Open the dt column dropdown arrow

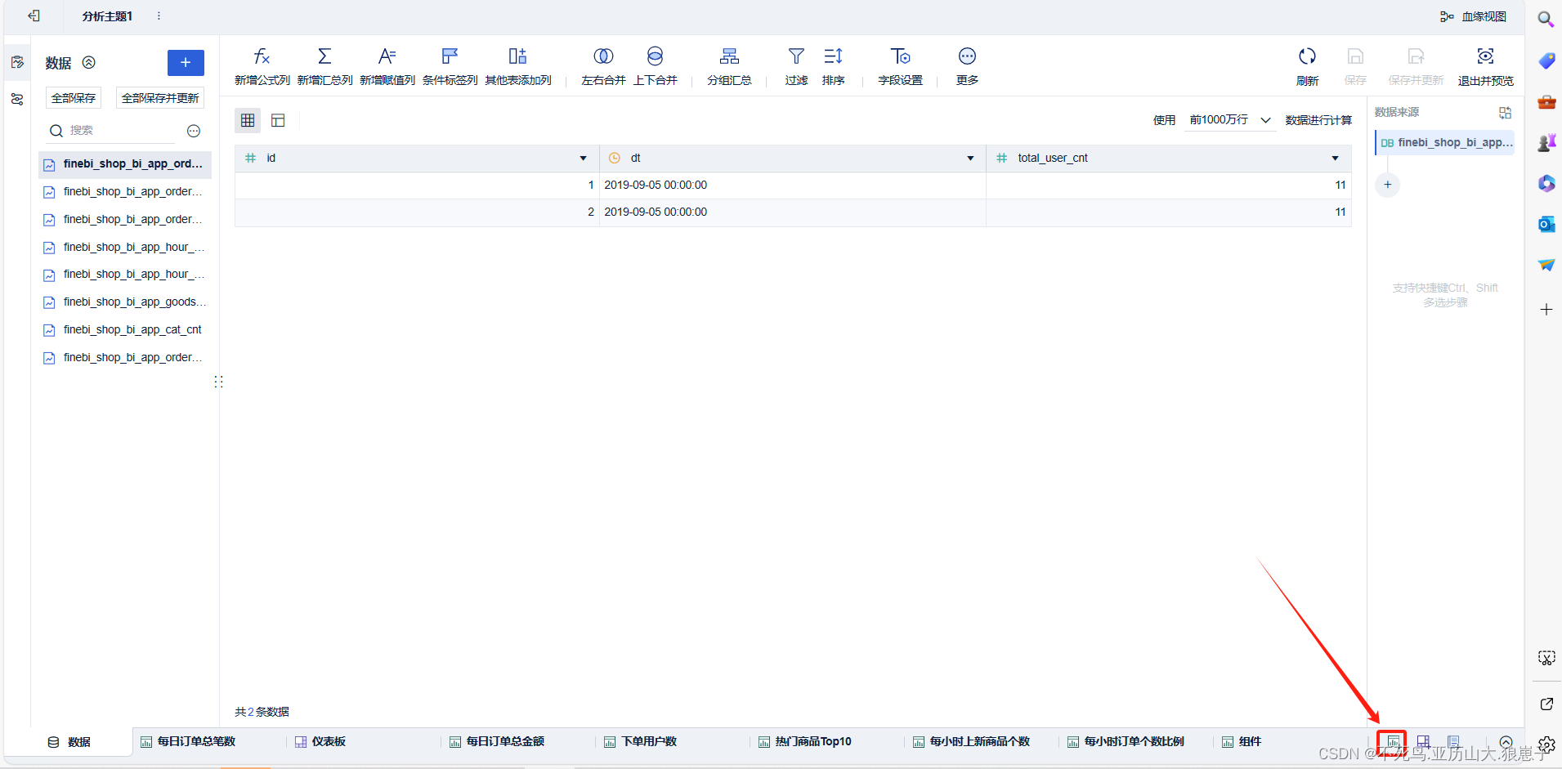[970, 158]
